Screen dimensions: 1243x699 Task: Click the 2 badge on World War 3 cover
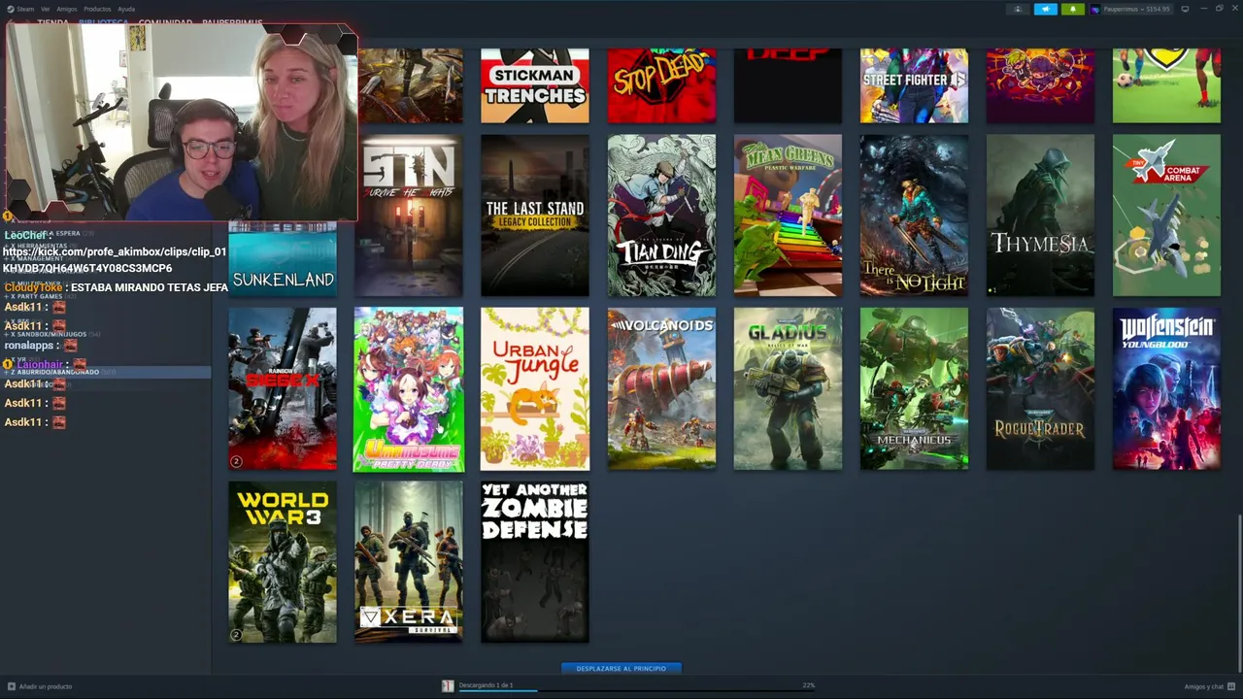236,635
